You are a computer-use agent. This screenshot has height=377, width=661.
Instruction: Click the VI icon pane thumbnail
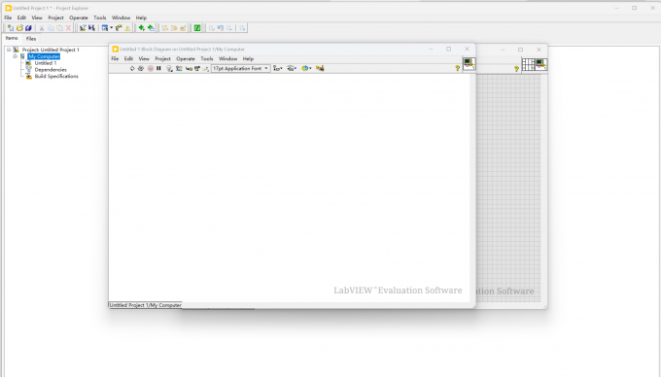coord(470,64)
